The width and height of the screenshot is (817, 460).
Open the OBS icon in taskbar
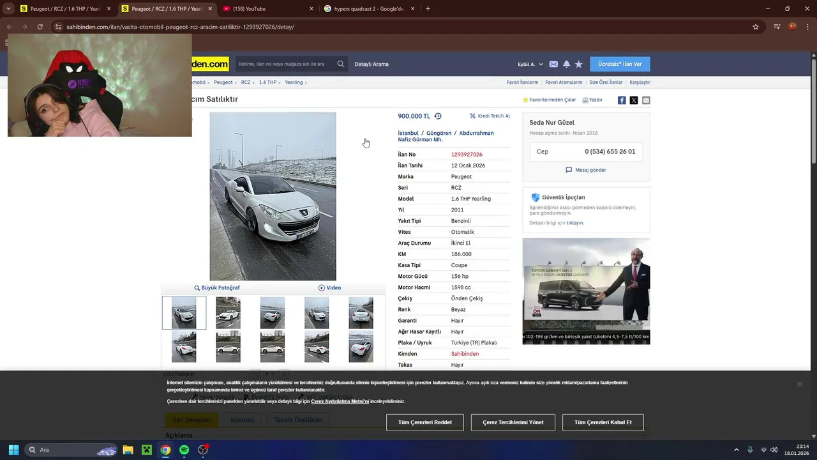point(203,450)
